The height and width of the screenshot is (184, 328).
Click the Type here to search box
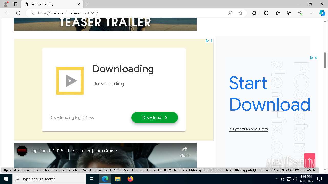(x=49, y=179)
